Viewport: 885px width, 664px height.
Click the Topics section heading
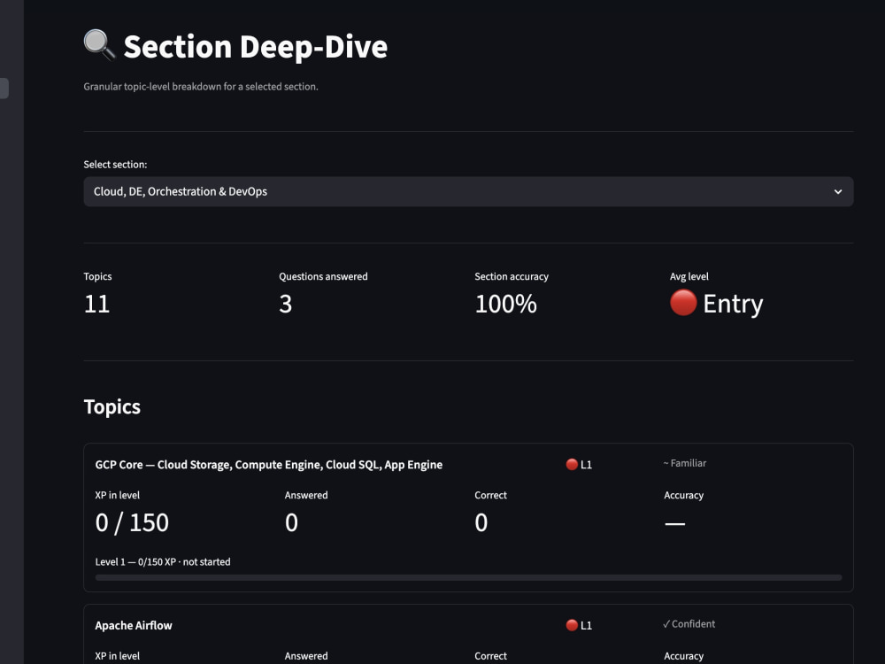112,406
